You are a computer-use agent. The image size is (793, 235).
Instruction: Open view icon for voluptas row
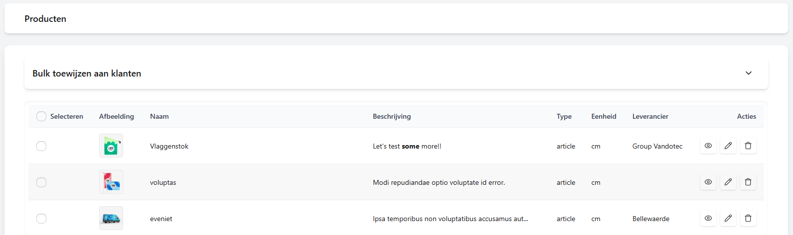coord(708,182)
